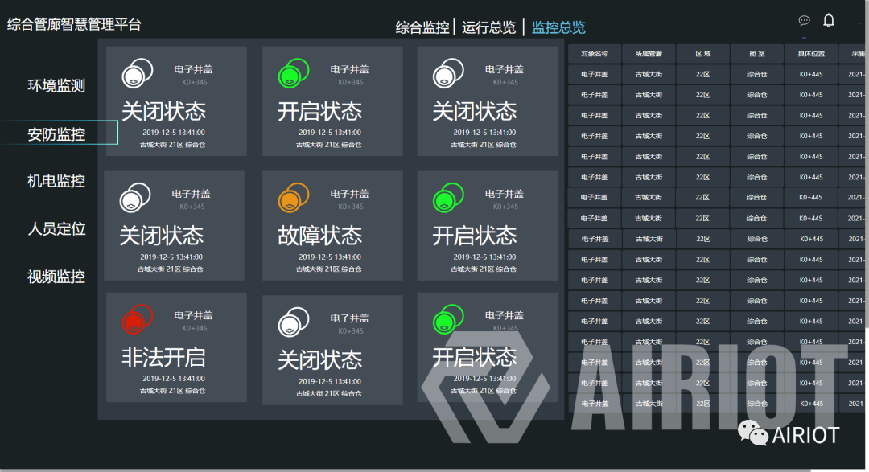
Task: Click 电子井盖 title in the 故障状态 card
Action: pyautogui.click(x=349, y=194)
